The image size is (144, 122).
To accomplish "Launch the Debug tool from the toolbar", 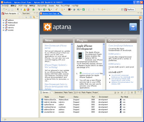I will [x=39, y=10].
